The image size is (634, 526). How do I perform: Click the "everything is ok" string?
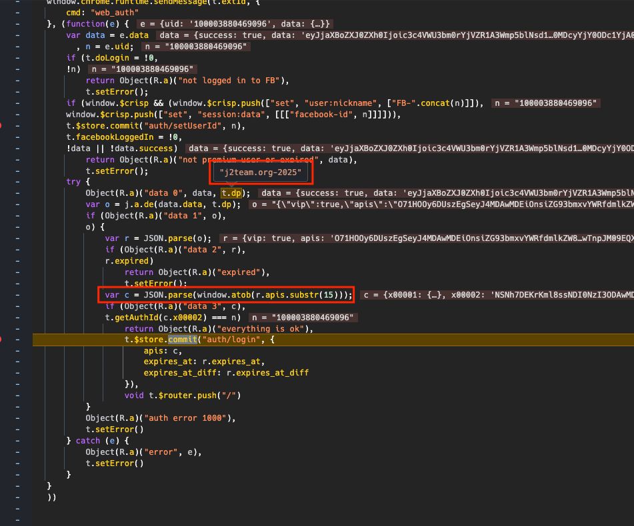click(x=261, y=329)
